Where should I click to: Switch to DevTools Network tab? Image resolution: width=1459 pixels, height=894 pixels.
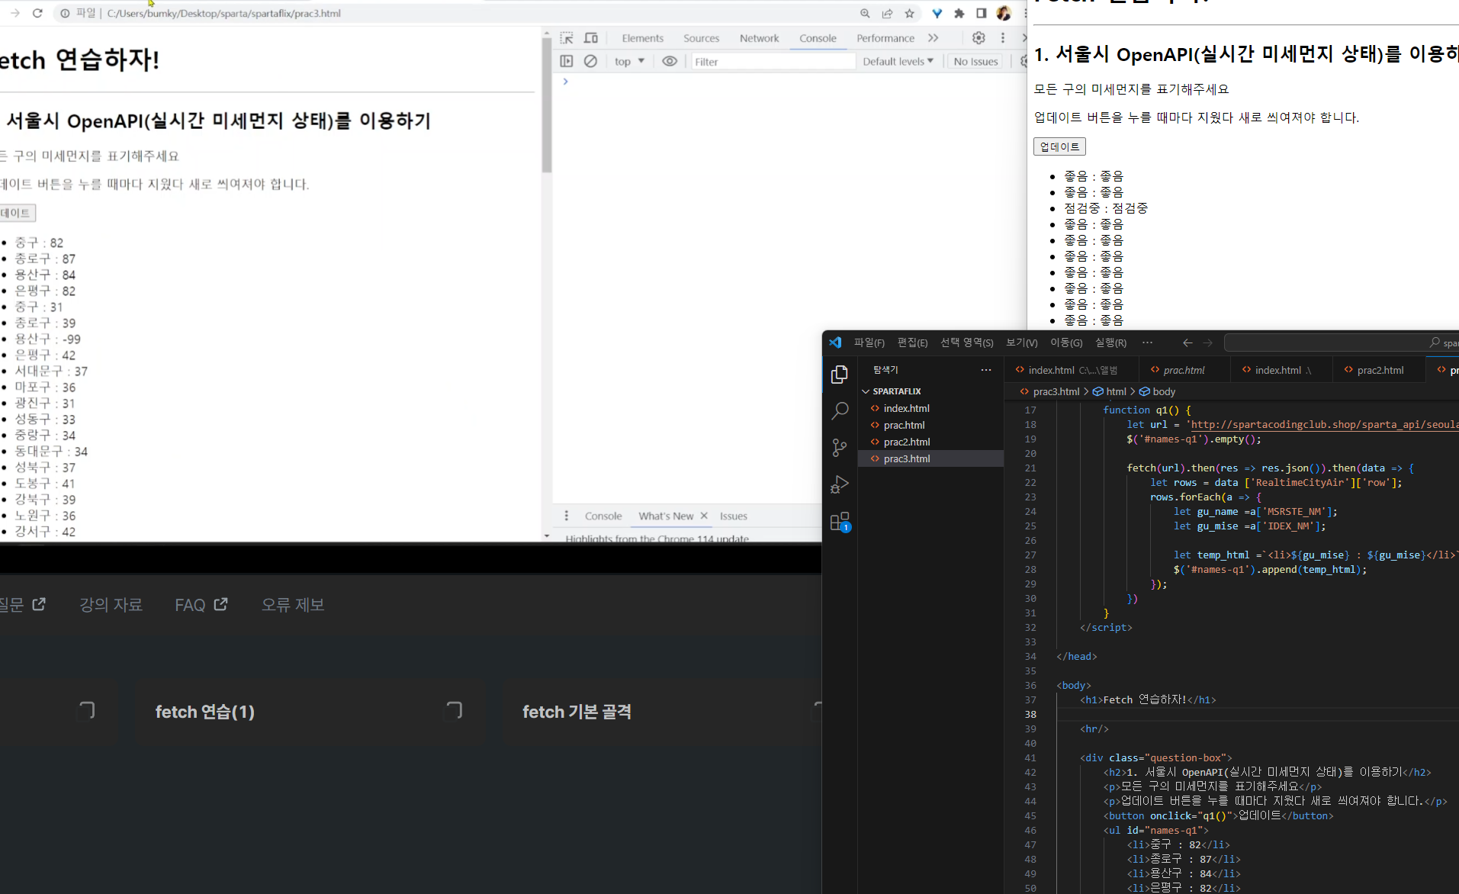tap(759, 38)
